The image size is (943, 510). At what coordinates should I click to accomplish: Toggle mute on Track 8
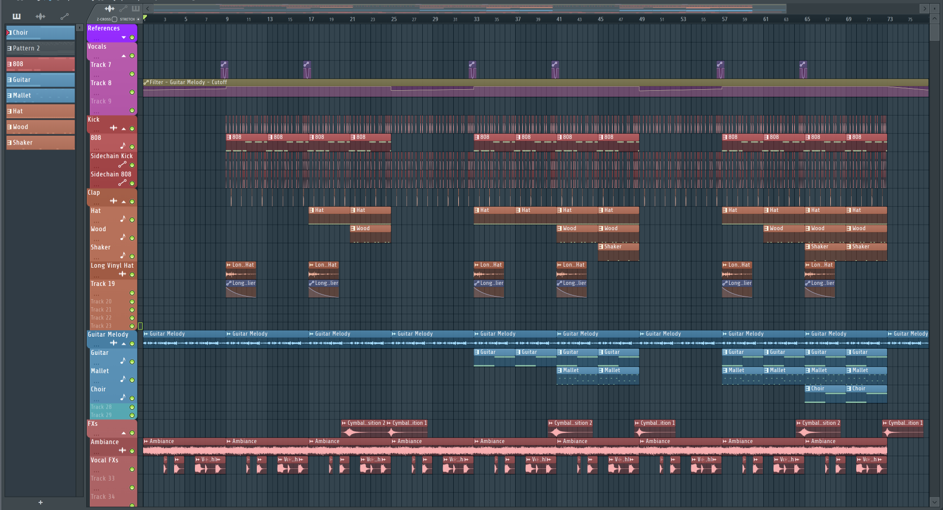coord(132,92)
